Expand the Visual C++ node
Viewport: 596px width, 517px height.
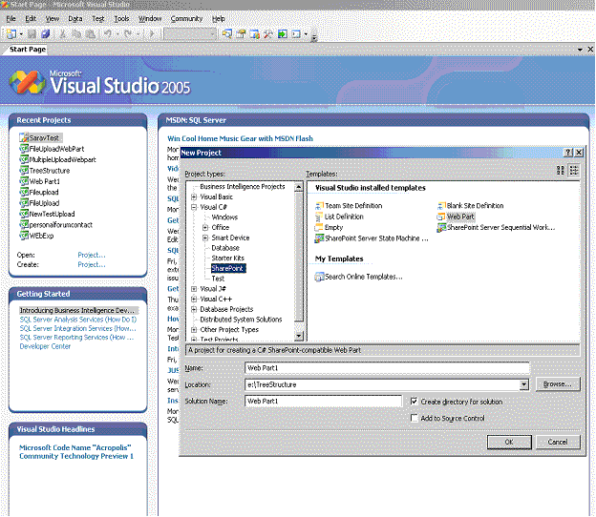(194, 300)
